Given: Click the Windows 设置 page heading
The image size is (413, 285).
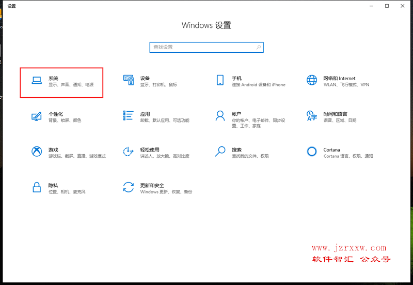Looking at the screenshot, I should coord(206,25).
